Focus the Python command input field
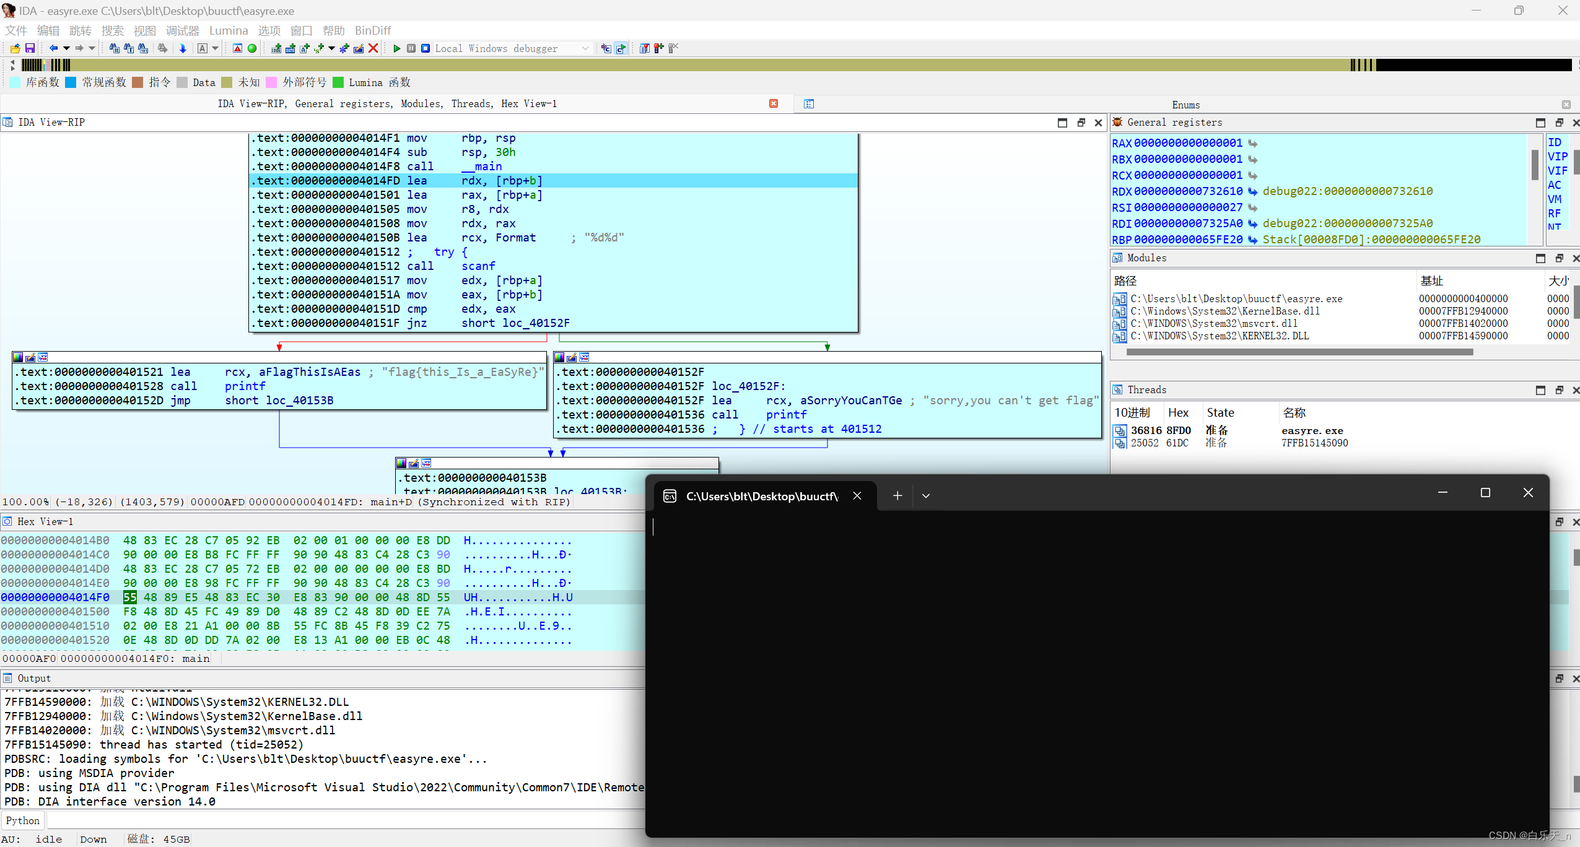Viewport: 1580px width, 847px height. tap(346, 820)
